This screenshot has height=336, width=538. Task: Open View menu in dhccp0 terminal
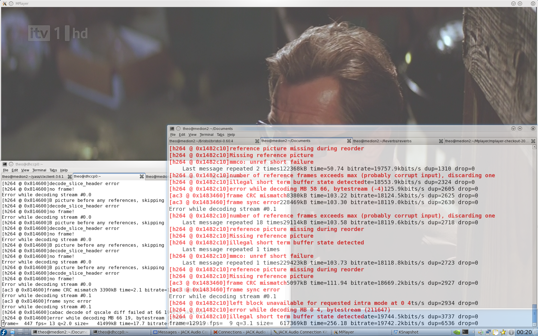pyautogui.click(x=25, y=170)
